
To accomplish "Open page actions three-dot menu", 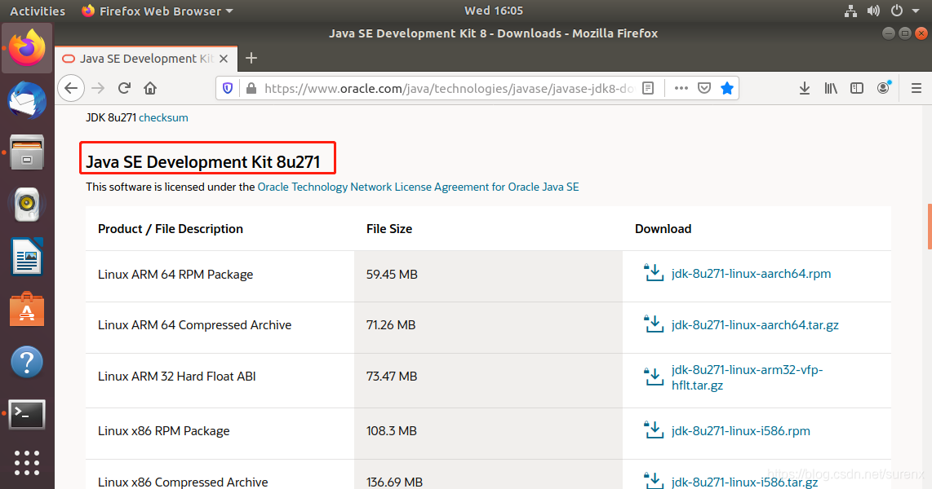I will point(681,88).
